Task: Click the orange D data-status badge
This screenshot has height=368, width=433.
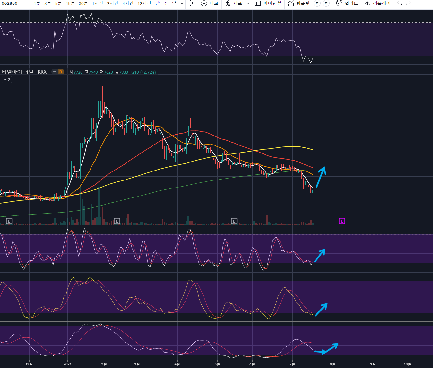Action: click(60, 72)
